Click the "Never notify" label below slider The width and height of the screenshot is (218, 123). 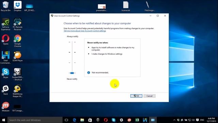pyautogui.click(x=72, y=79)
